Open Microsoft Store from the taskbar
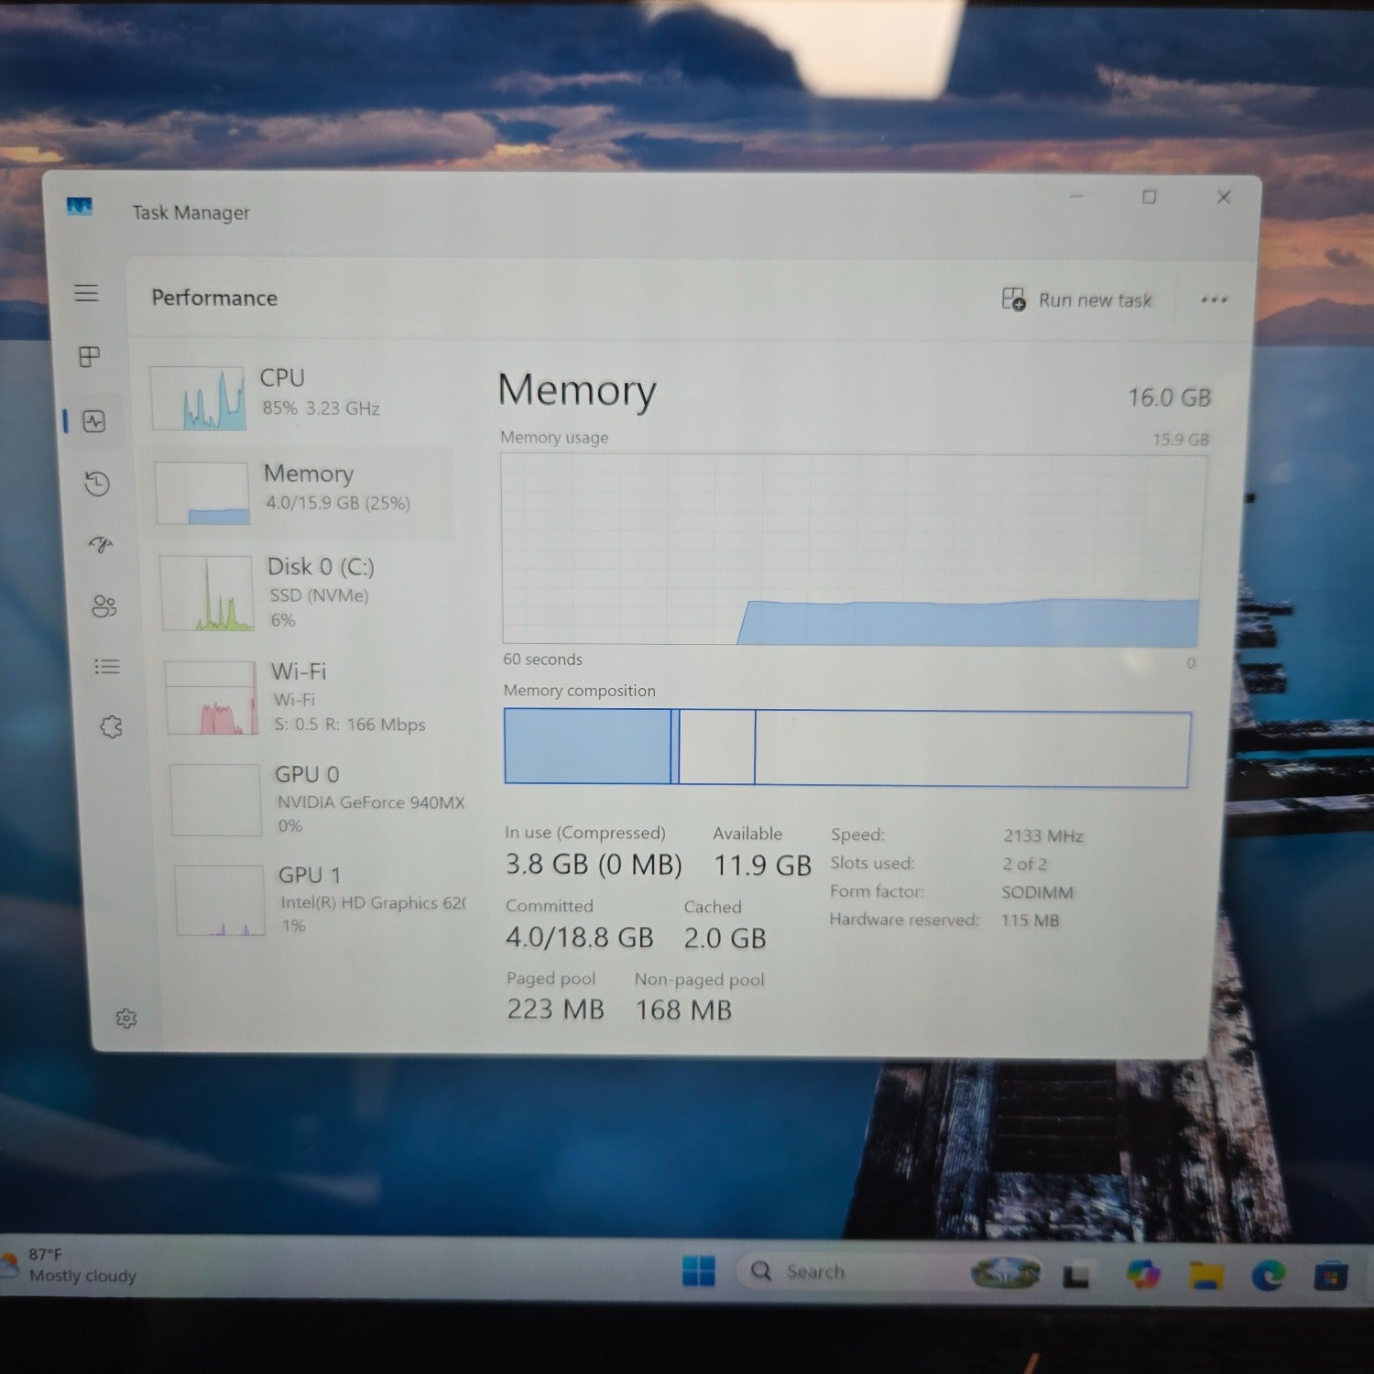Screen dimensions: 1374x1374 pyautogui.click(x=1330, y=1276)
